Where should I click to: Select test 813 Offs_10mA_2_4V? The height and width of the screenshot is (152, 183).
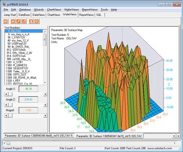click(24, 53)
